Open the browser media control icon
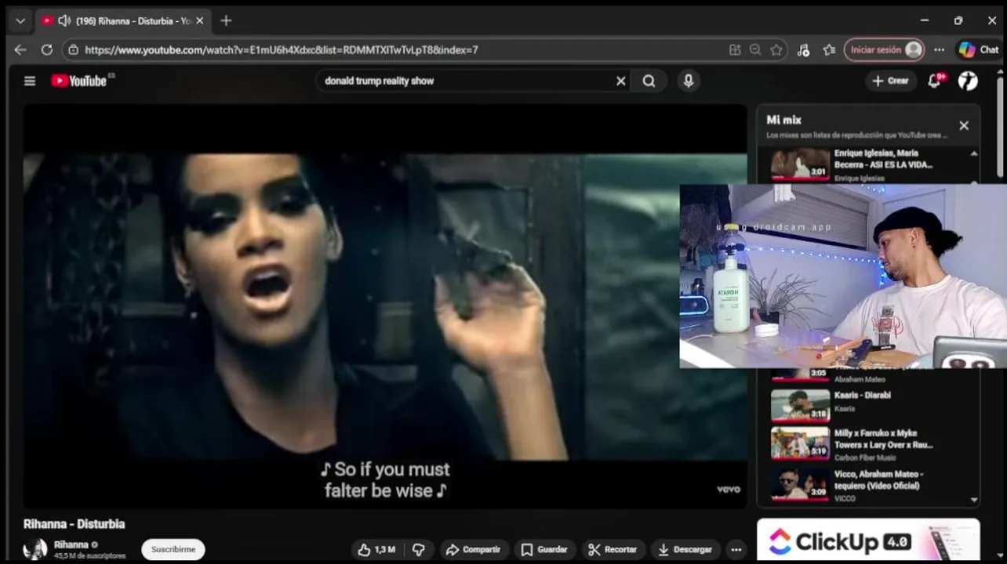 tap(803, 49)
